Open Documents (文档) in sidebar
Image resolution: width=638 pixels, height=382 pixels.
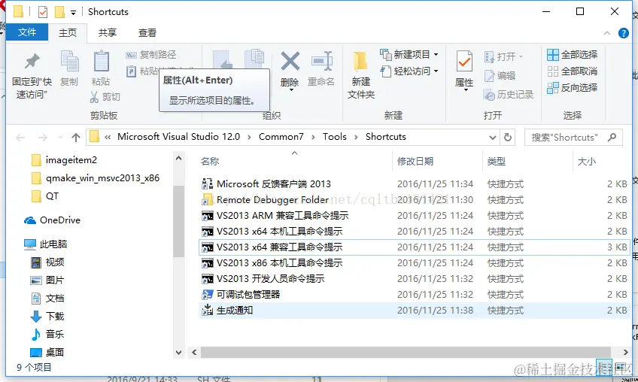(47, 299)
